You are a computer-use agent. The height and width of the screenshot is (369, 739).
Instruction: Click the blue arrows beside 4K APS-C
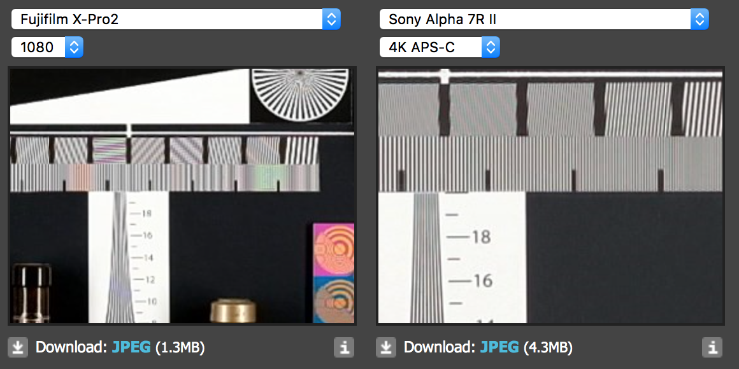[490, 47]
